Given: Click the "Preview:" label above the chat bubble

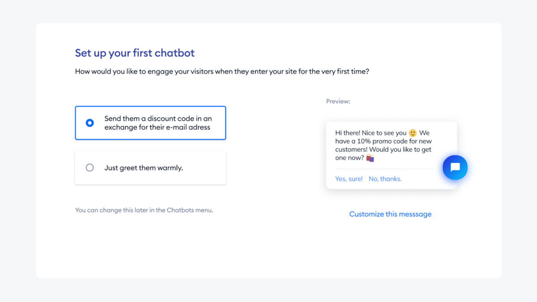Looking at the screenshot, I should [338, 101].
